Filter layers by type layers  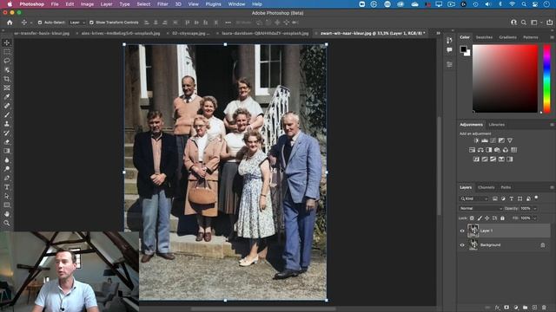(512, 198)
